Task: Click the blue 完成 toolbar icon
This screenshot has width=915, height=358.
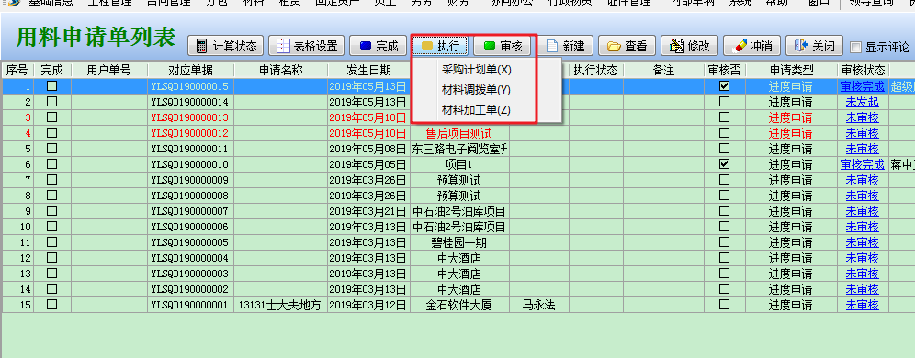Action: click(366, 46)
